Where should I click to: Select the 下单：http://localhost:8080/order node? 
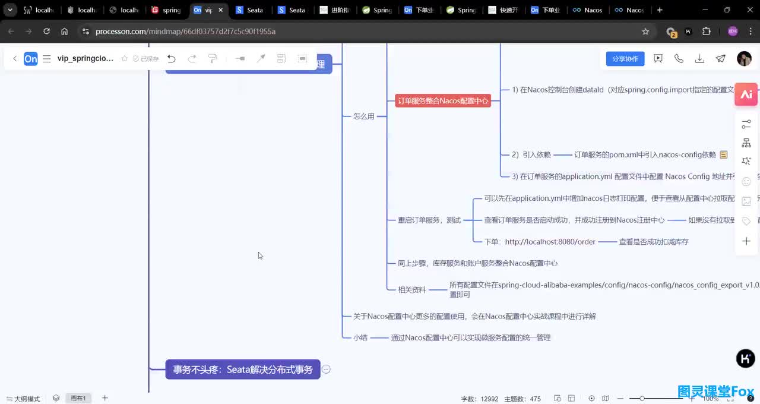tap(540, 242)
